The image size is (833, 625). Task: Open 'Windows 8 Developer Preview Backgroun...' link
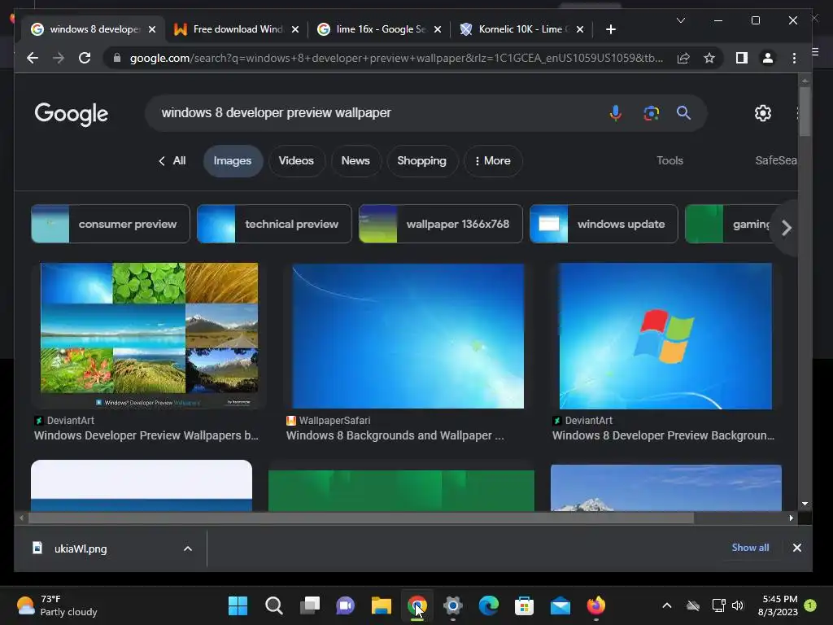click(x=663, y=435)
